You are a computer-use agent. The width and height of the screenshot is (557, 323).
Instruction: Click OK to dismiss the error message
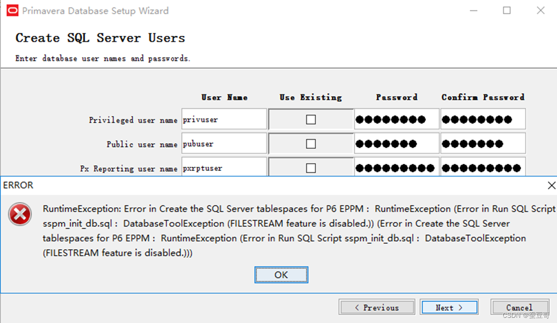tap(281, 275)
